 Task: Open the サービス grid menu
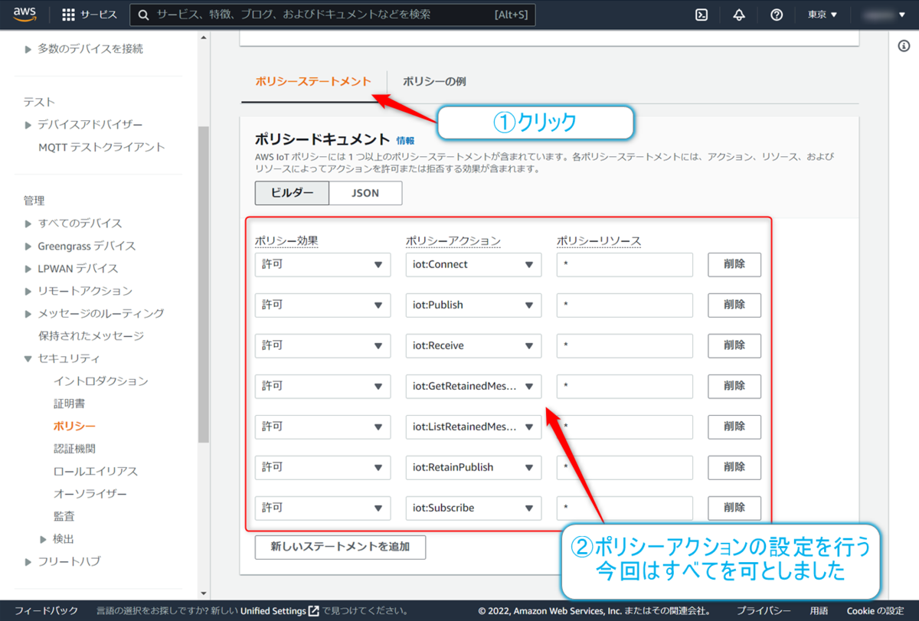point(90,15)
